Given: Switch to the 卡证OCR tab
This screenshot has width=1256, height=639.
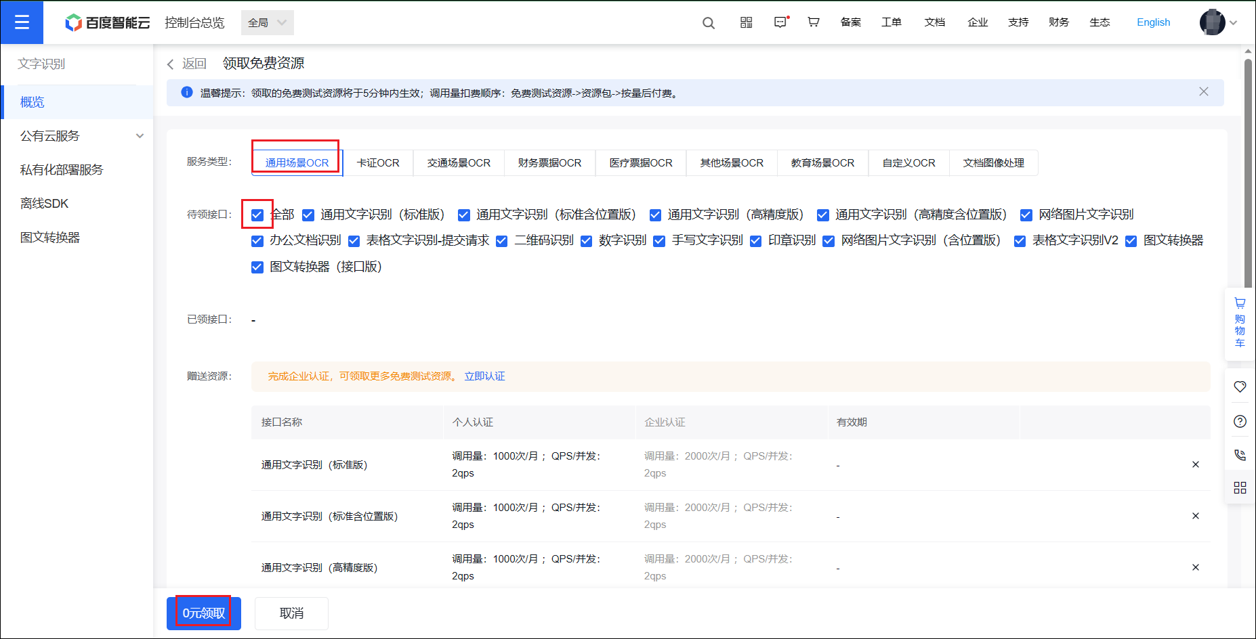Looking at the screenshot, I should click(378, 163).
